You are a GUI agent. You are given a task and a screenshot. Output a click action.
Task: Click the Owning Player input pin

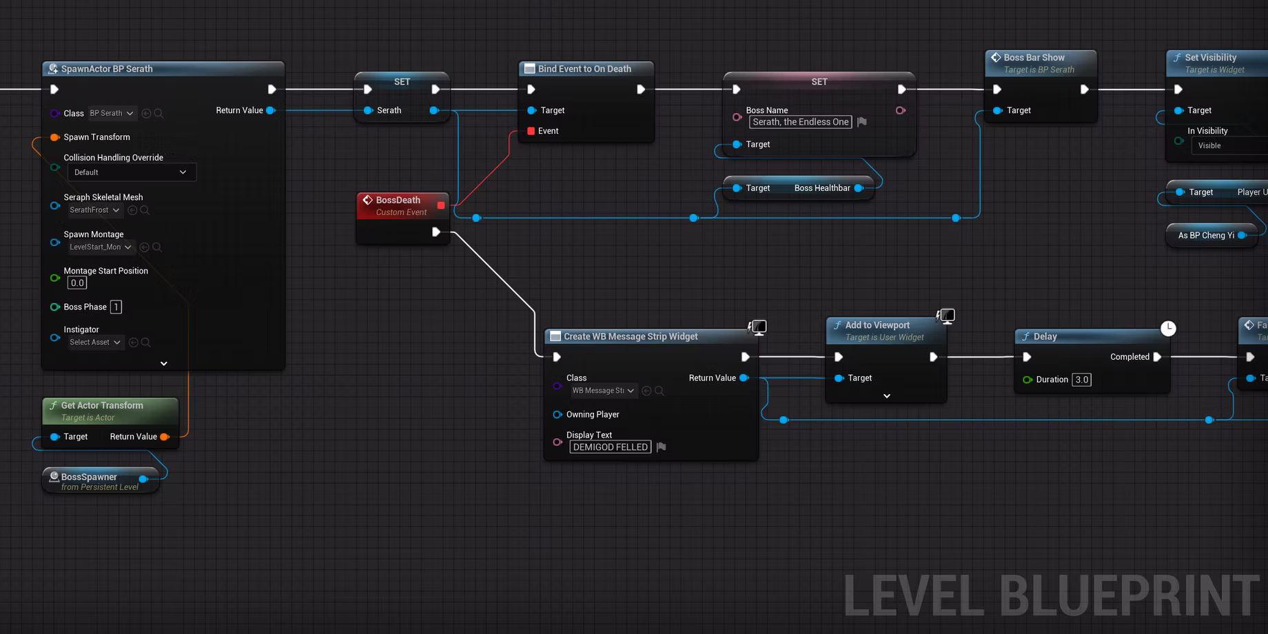pyautogui.click(x=558, y=414)
